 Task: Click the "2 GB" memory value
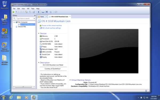coord(56,36)
